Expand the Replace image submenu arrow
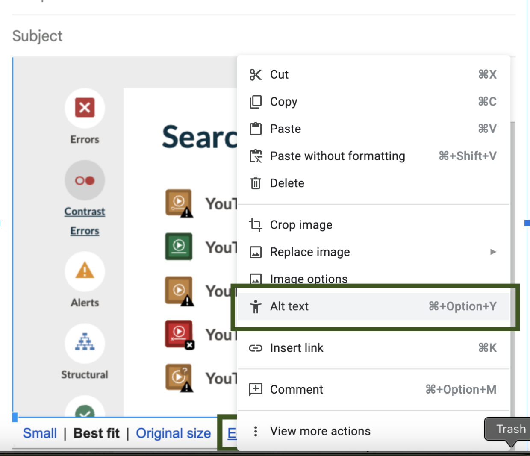Screen dimensions: 530x456 (493, 252)
